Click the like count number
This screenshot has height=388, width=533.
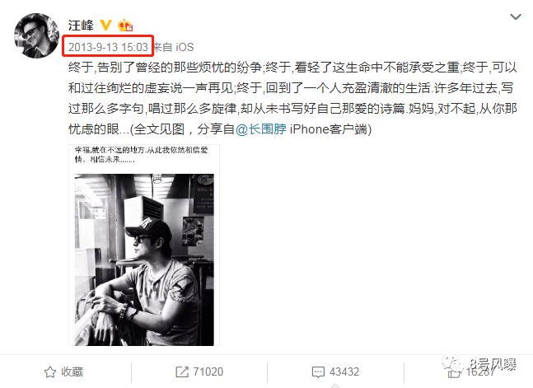pos(480,372)
